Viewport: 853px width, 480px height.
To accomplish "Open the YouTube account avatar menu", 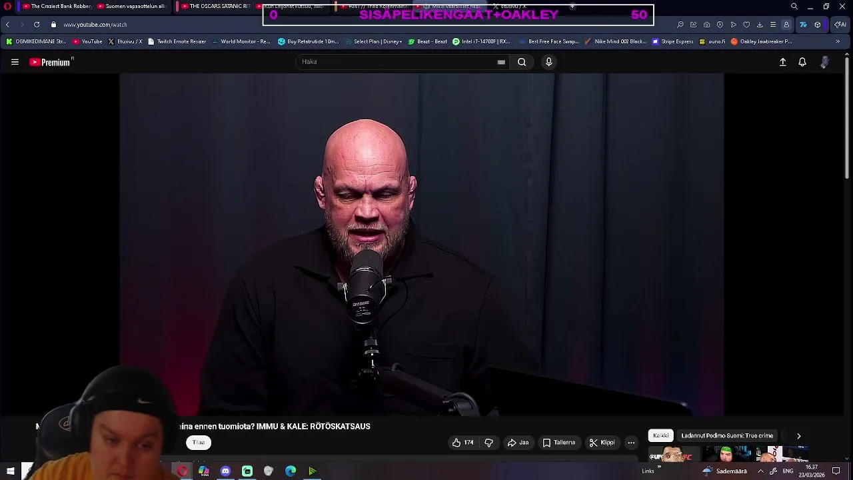I will click(825, 62).
